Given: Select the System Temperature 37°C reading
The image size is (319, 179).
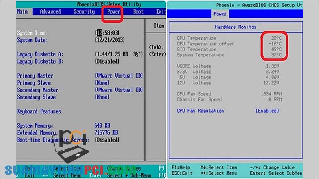Looking at the screenshot, I should click(x=276, y=55).
